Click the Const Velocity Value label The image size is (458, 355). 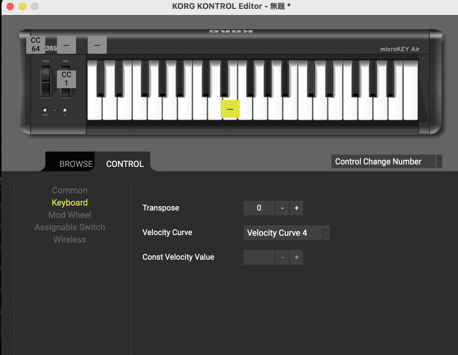[178, 257]
